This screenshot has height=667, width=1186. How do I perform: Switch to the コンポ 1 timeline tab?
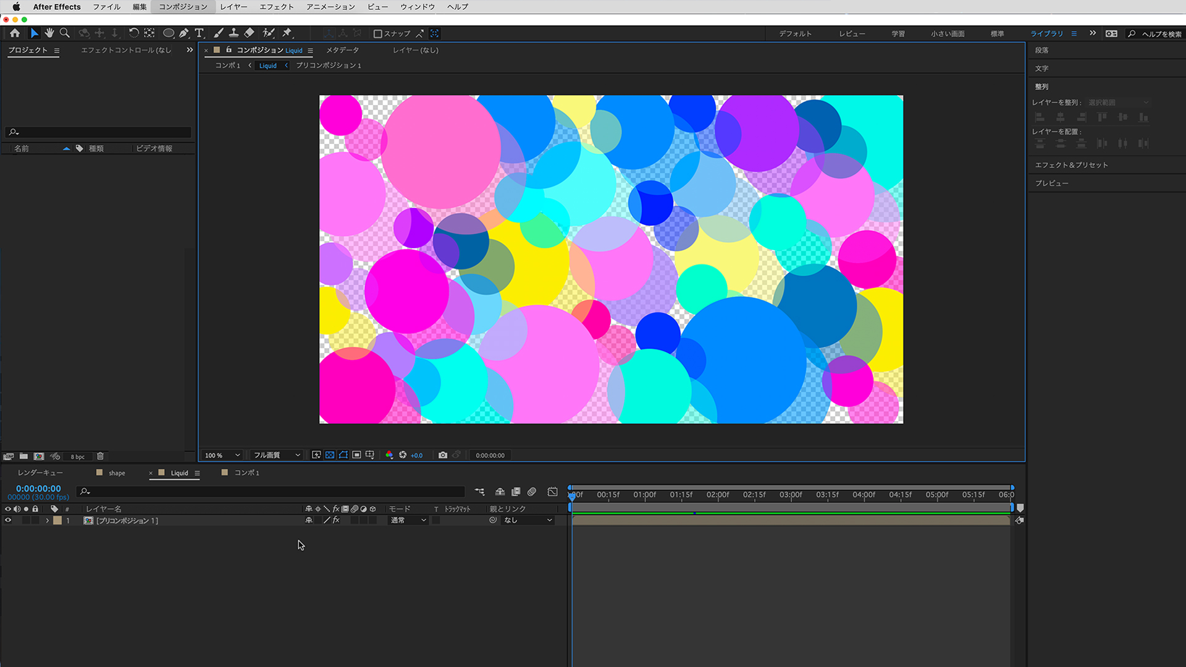pos(246,472)
